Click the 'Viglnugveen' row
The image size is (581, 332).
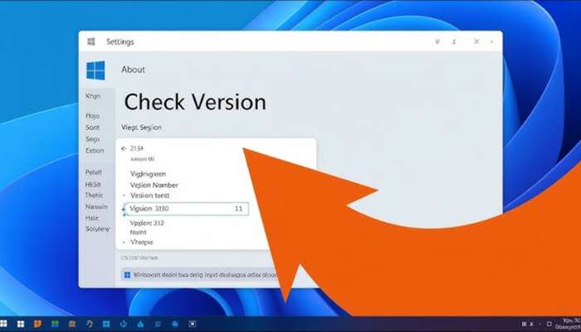tap(148, 173)
